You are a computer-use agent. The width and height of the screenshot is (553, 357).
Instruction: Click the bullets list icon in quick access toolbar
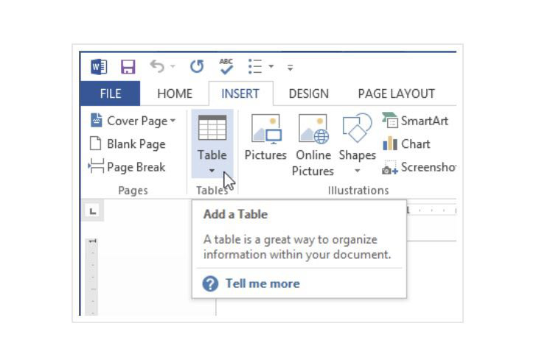[256, 67]
